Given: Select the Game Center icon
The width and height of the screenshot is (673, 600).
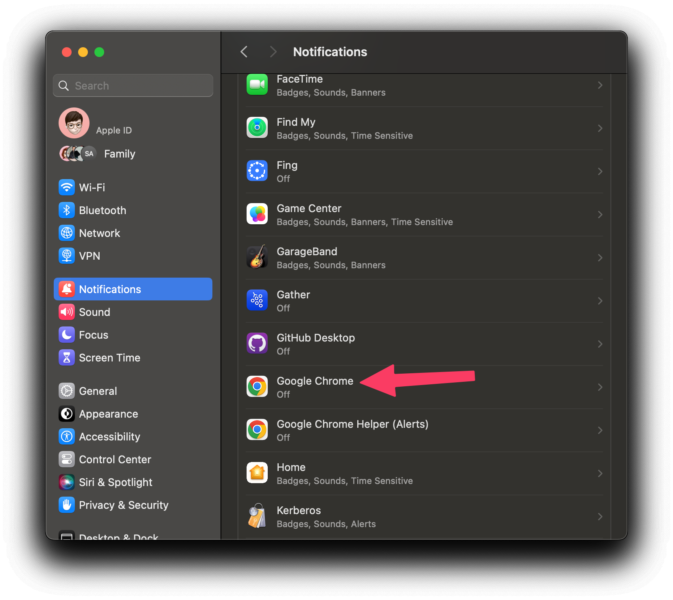Looking at the screenshot, I should click(x=257, y=214).
